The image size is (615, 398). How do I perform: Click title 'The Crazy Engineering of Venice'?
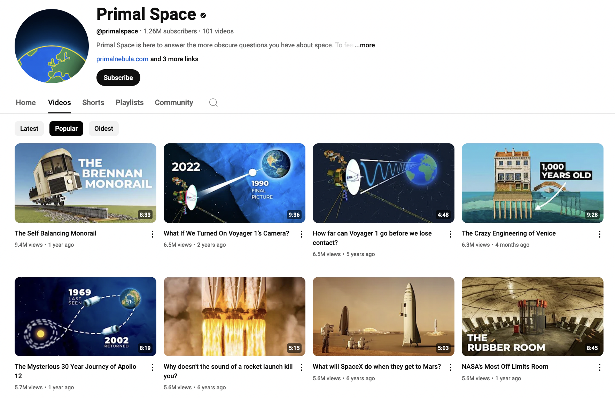[509, 233]
